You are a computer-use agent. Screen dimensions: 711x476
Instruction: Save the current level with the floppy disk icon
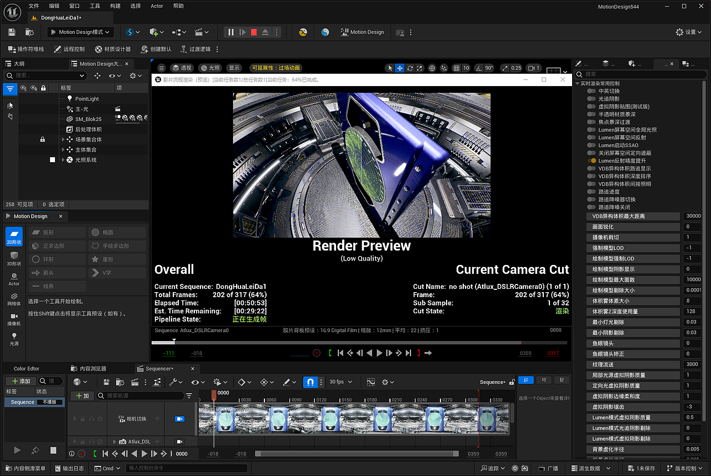pyautogui.click(x=12, y=32)
